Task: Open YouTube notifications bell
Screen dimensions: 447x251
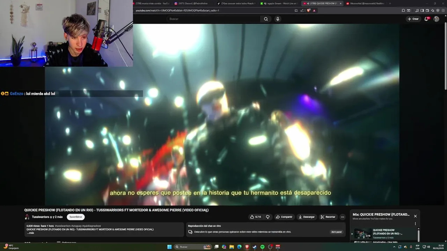Action: point(426,19)
